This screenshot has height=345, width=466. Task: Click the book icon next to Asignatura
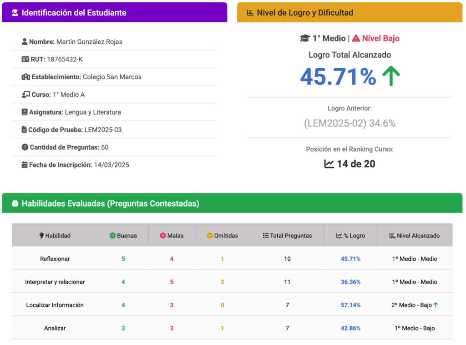[25, 112]
